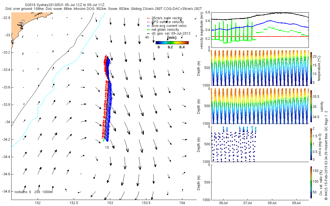Click the 'Ox. sat. ratio (%)' colorbar label

point(321,182)
